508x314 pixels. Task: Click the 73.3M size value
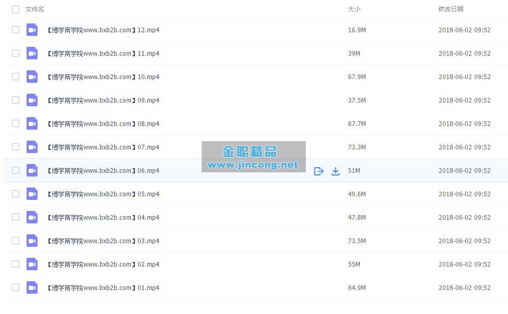[357, 147]
